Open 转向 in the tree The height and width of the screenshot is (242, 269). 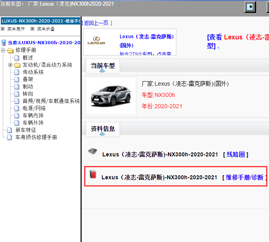pos(28,94)
